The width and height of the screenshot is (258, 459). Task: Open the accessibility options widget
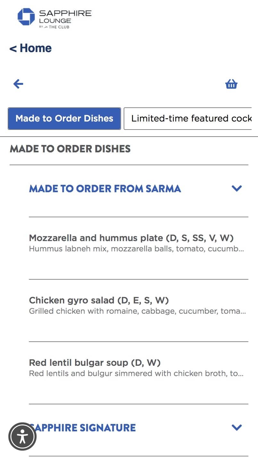22,437
